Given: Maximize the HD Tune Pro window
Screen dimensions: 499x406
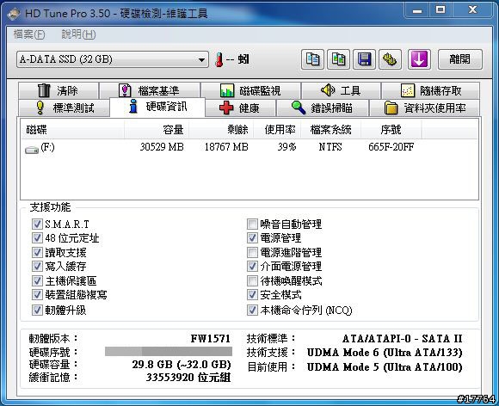Looking at the screenshot, I should (x=440, y=10).
